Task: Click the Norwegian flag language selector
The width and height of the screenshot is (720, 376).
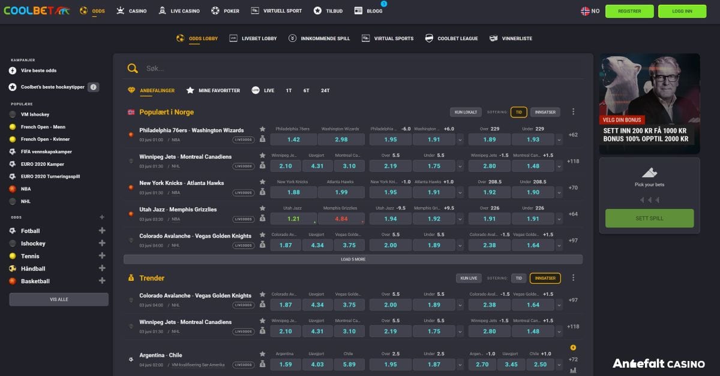Action: tap(590, 11)
